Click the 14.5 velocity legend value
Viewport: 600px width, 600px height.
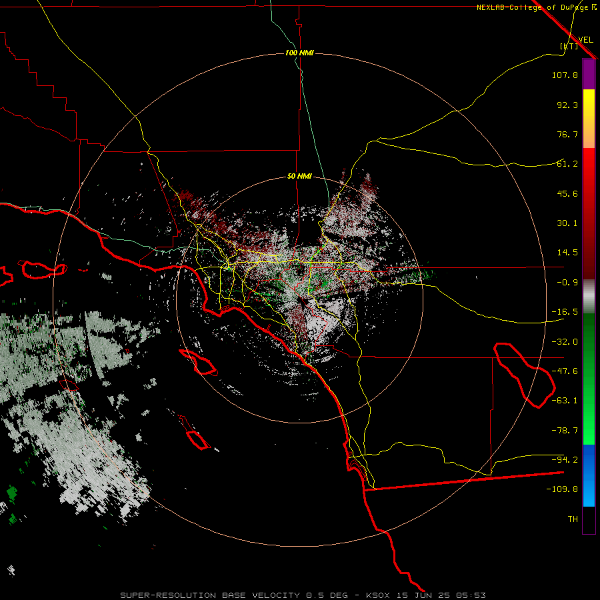[567, 253]
